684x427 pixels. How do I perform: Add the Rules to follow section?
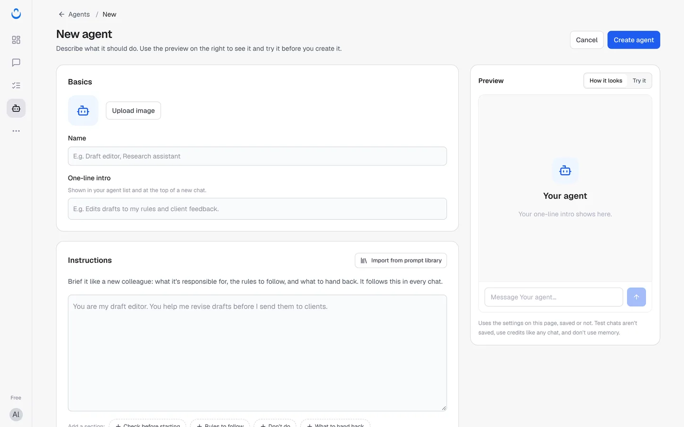[x=220, y=424]
